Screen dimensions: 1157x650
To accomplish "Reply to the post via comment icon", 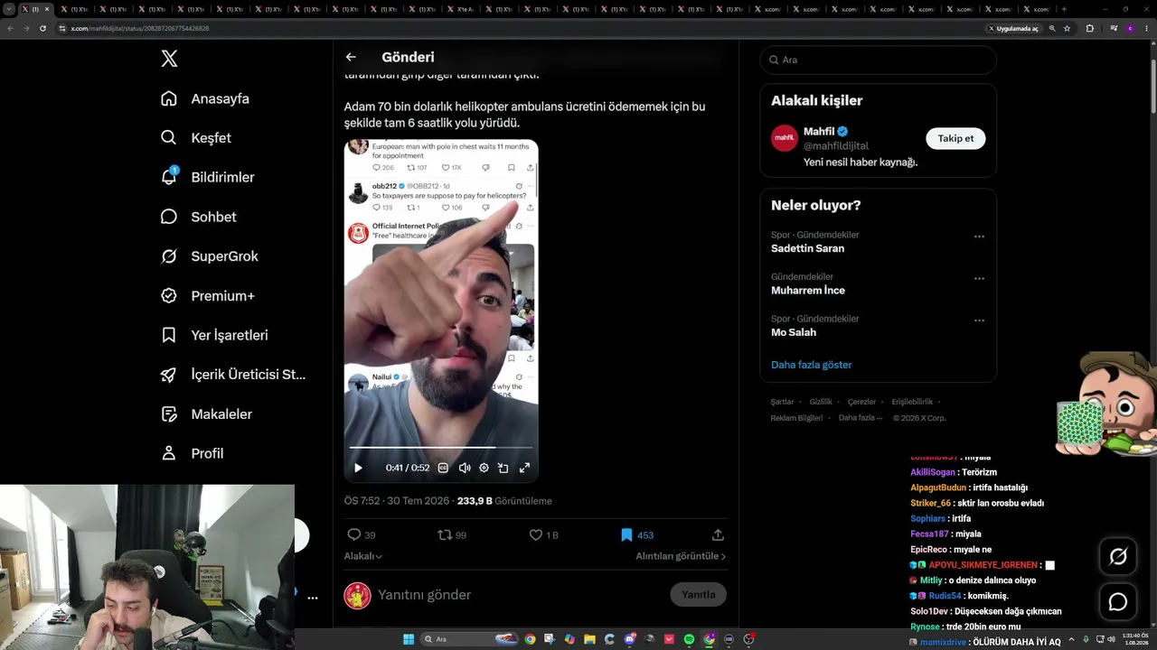I will (354, 534).
